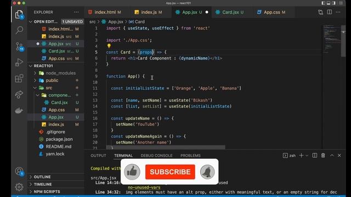
Task: Expand the NPM Scripts section
Action: click(x=31, y=192)
